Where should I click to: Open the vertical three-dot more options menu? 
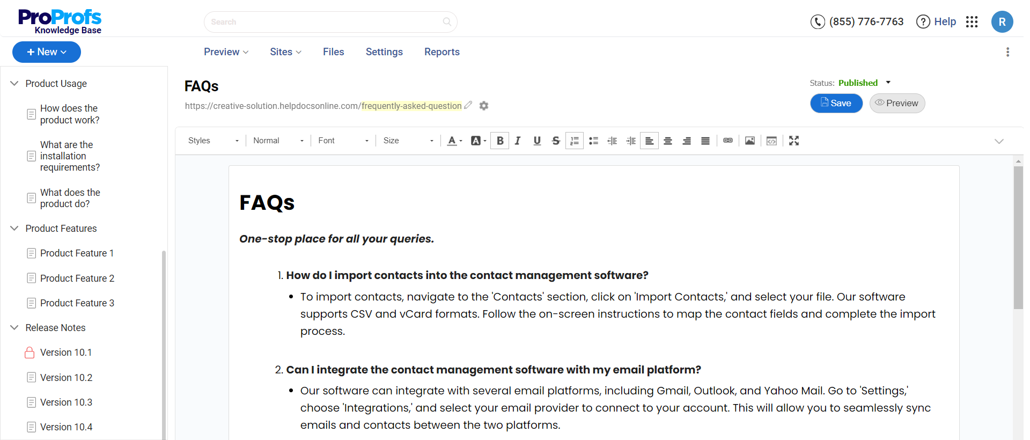(x=1007, y=52)
